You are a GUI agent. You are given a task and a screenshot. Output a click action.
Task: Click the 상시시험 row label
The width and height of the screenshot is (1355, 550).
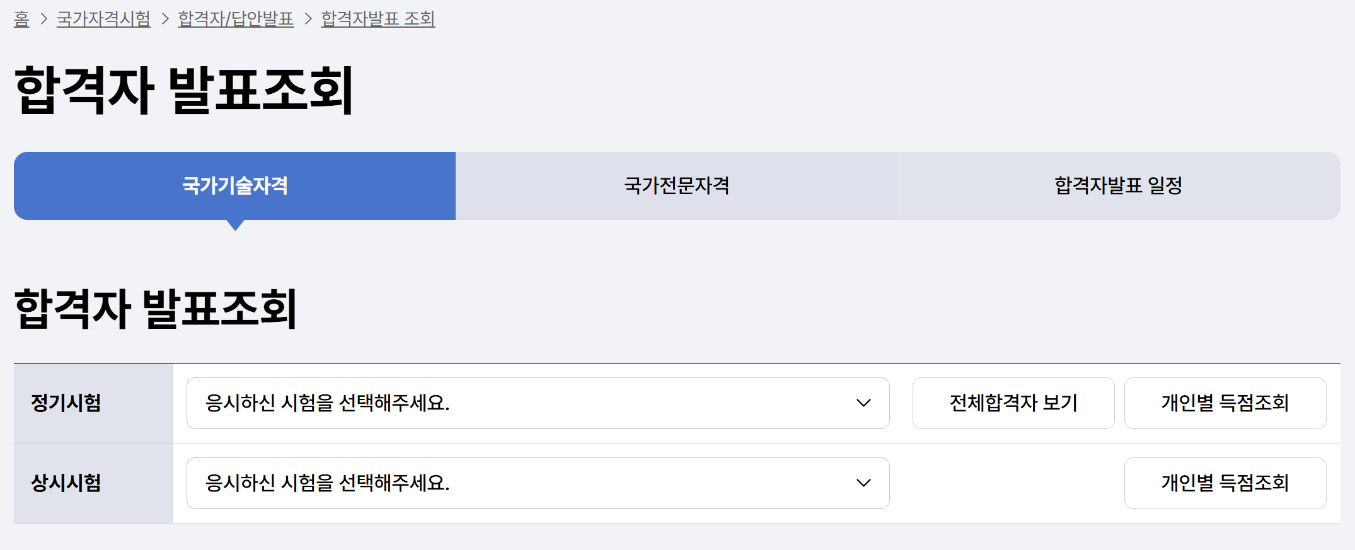pos(66,483)
